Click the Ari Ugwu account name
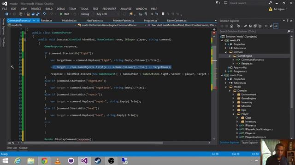Screen dimensions: 295x165 tap(279, 9)
